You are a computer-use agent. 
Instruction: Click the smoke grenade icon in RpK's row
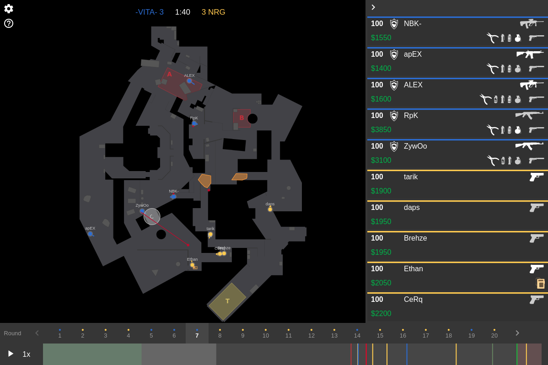coord(509,130)
